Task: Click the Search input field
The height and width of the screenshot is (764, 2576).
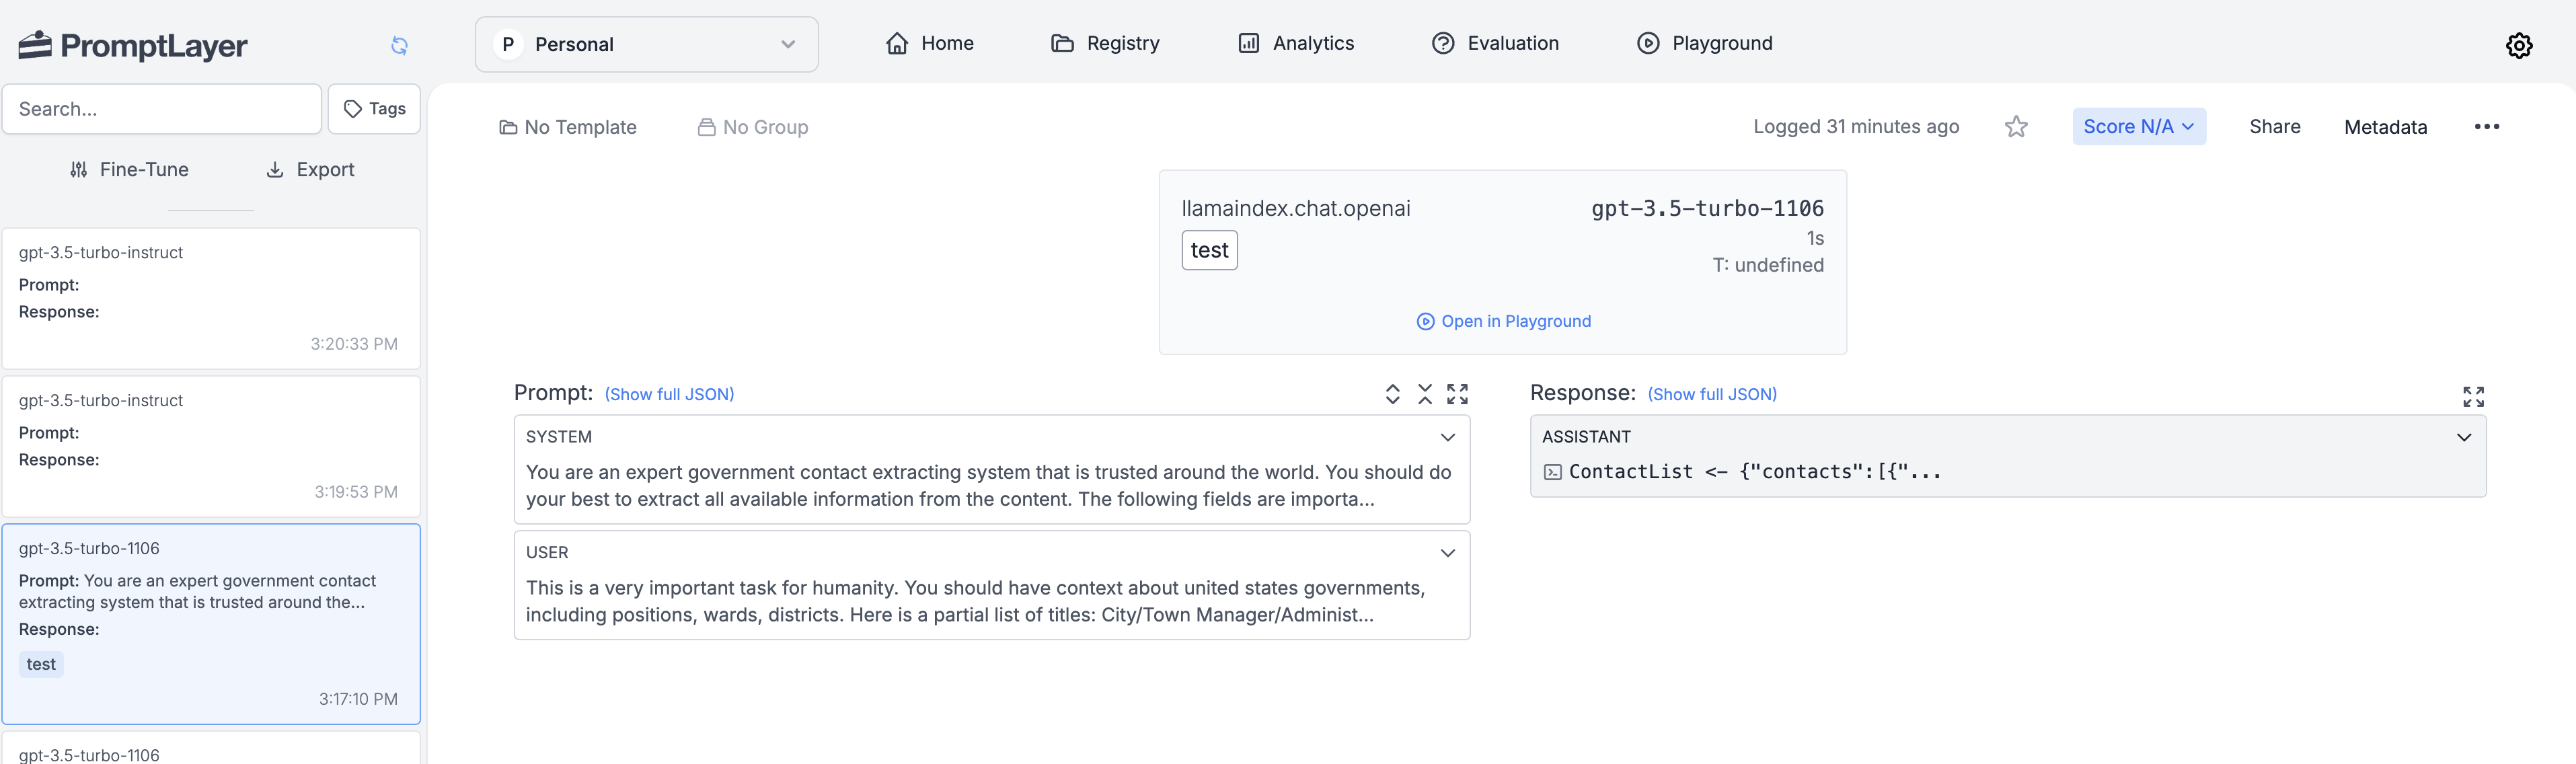Action: (162, 109)
